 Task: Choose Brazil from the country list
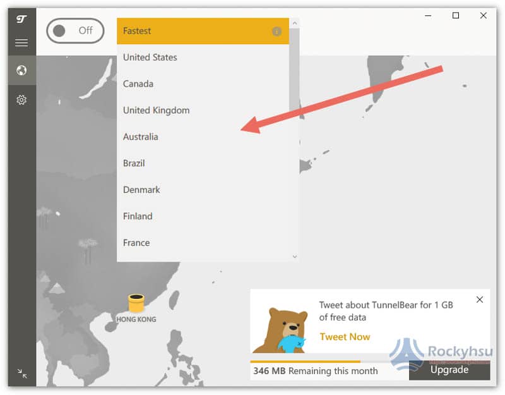203,163
